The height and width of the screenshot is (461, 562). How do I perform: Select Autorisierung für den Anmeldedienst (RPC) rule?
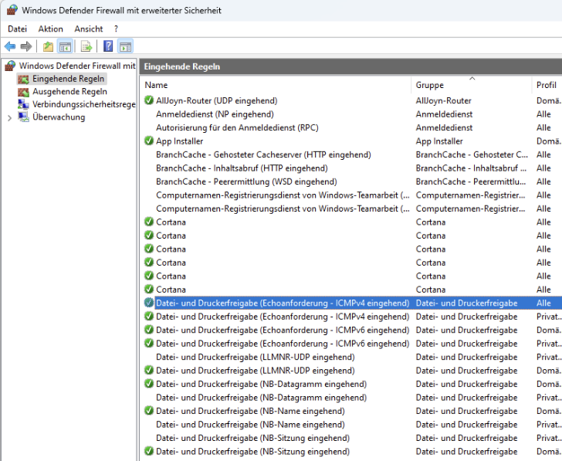237,127
